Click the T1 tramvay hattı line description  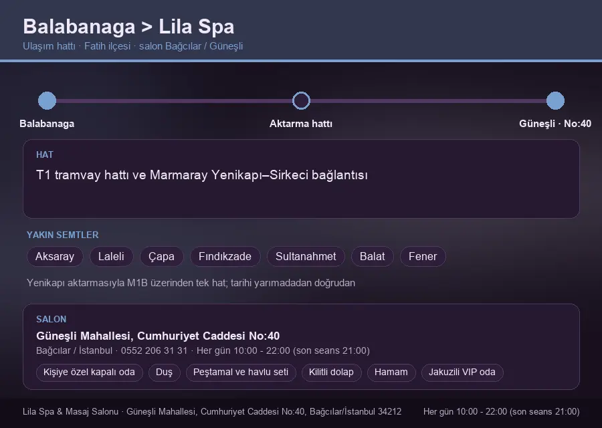[202, 175]
